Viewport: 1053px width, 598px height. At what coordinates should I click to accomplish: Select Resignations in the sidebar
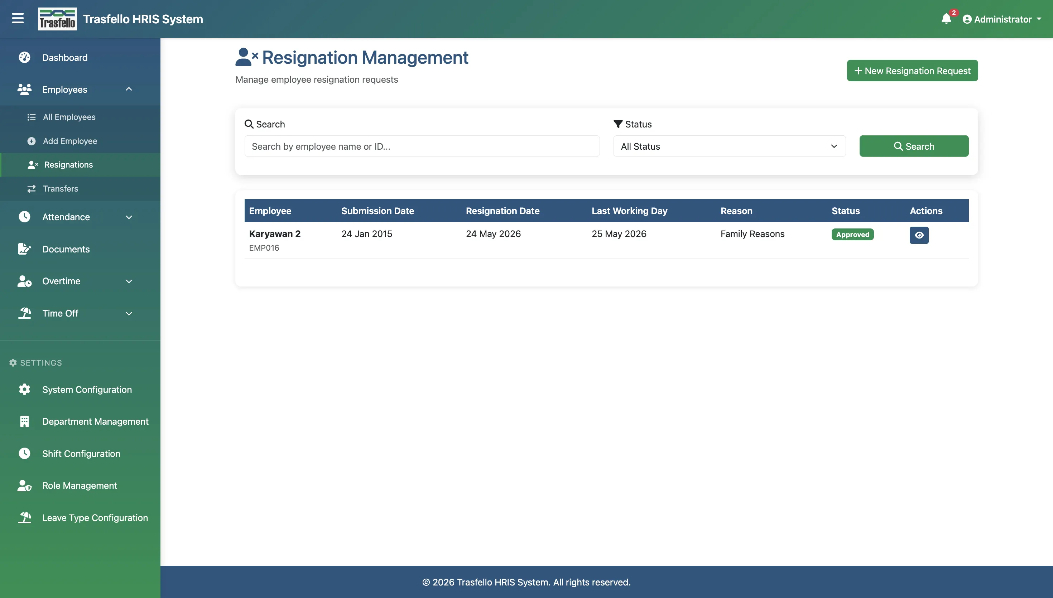pyautogui.click(x=80, y=165)
